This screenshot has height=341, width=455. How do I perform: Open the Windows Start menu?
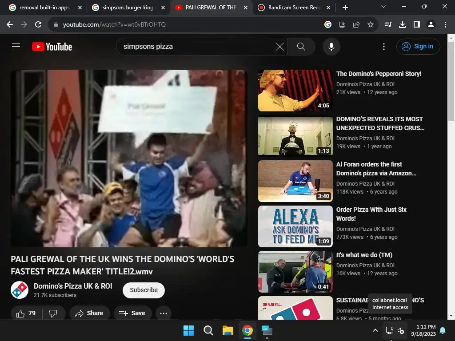[188, 330]
